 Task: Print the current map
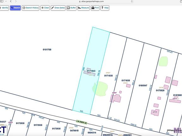click(95, 8)
